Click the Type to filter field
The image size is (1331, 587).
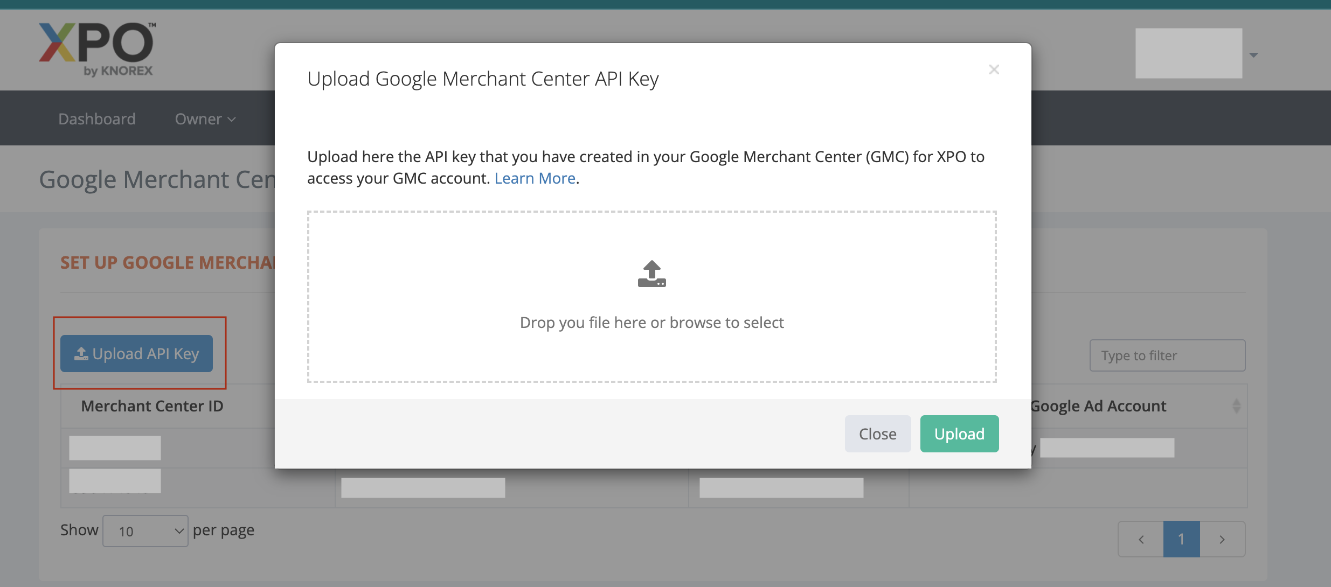(1167, 355)
